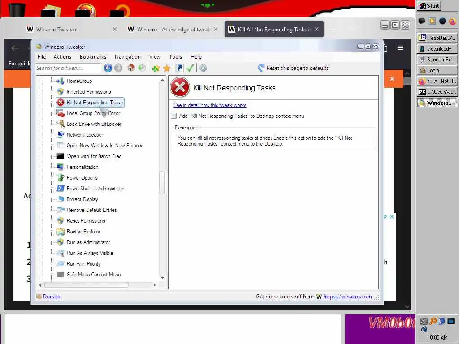Click the Donate! link
The image size is (459, 344).
click(52, 297)
